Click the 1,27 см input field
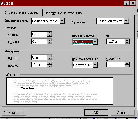This screenshot has height=119, width=138. click(116, 41)
